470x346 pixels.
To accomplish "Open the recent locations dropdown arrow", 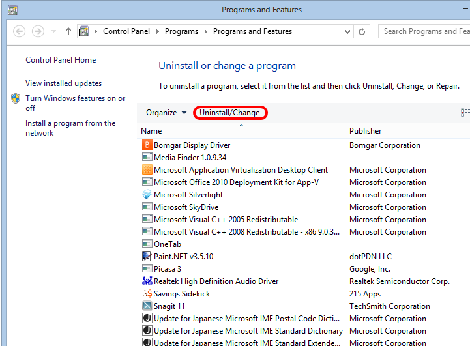I will (54, 31).
